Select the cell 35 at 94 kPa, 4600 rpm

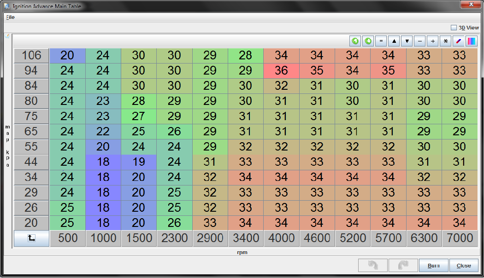(317, 71)
